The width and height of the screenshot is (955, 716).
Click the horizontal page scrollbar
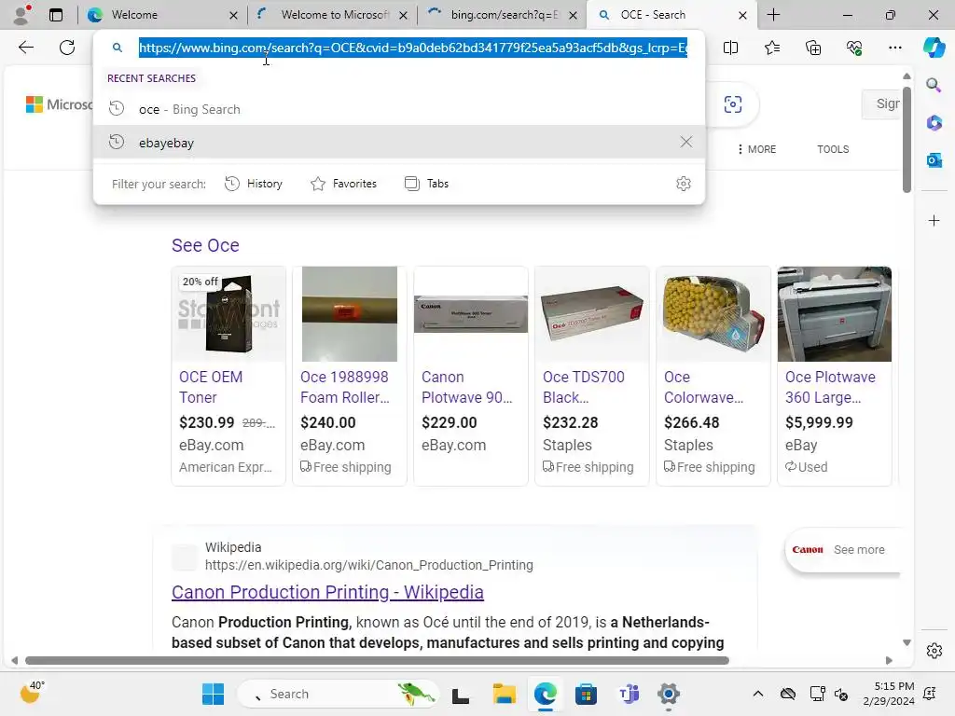coord(377,661)
